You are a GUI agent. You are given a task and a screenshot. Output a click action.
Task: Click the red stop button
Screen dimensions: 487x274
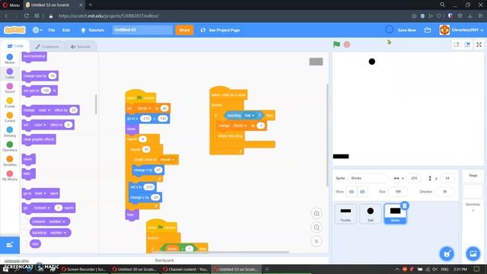tap(347, 45)
